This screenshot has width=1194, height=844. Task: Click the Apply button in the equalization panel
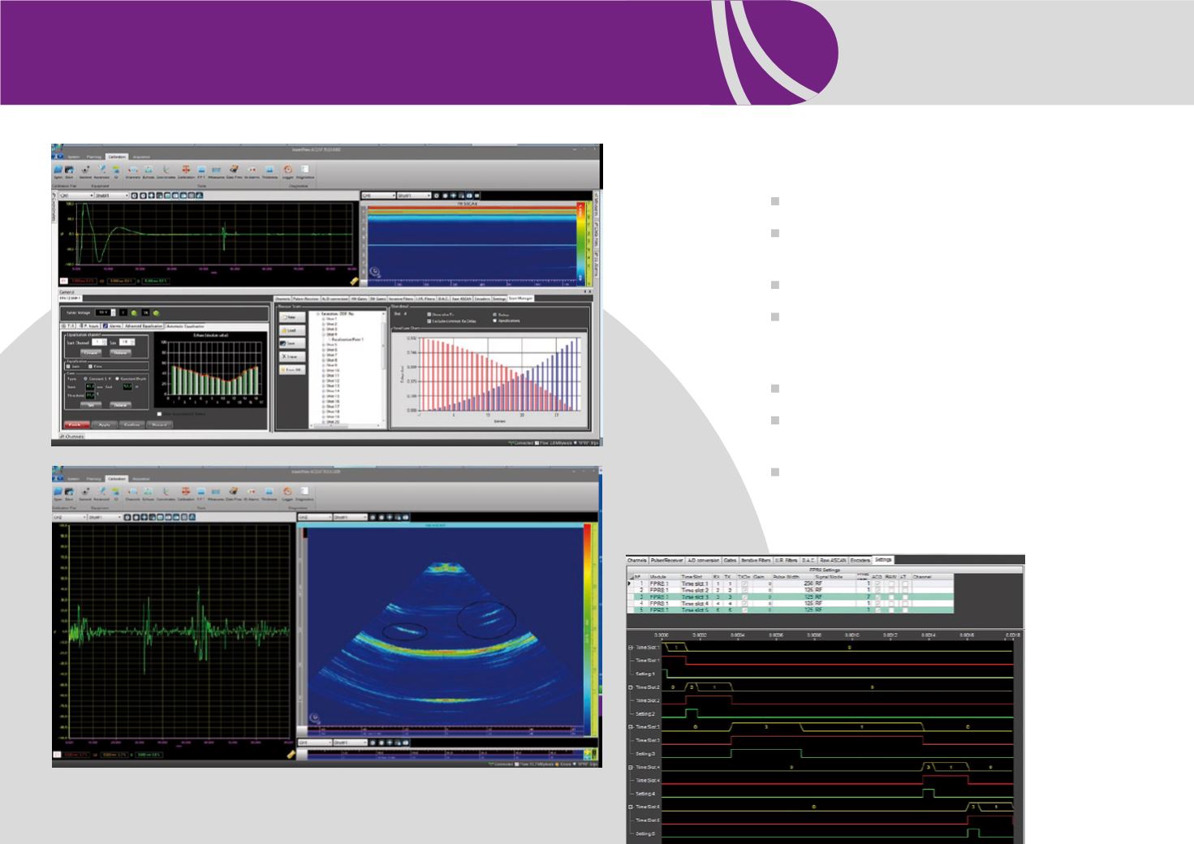104,424
